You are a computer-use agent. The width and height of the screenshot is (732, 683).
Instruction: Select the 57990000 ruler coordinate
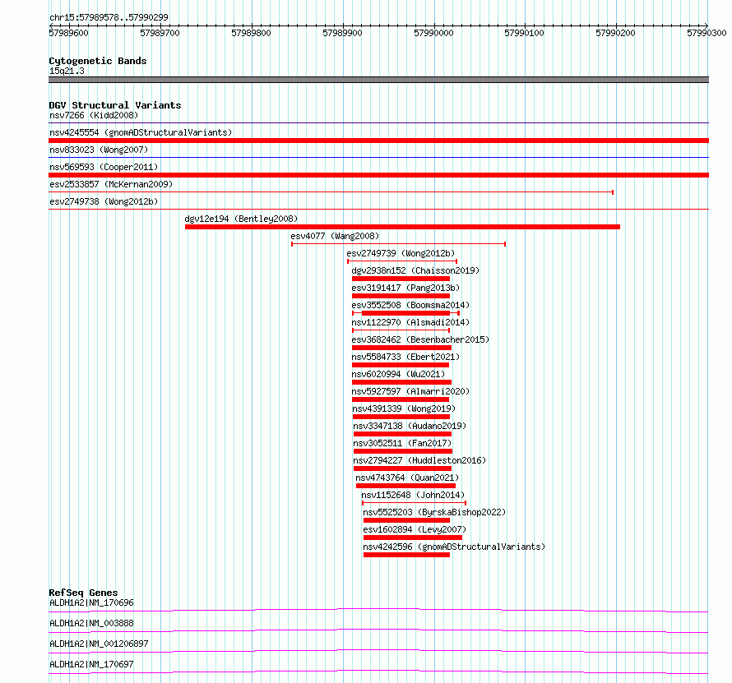[433, 33]
